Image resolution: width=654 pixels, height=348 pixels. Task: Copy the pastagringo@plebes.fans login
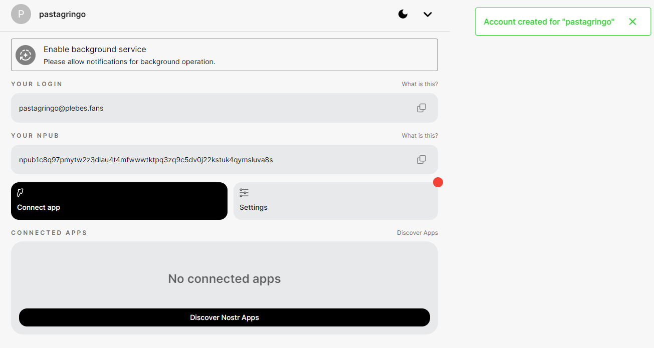pyautogui.click(x=421, y=108)
